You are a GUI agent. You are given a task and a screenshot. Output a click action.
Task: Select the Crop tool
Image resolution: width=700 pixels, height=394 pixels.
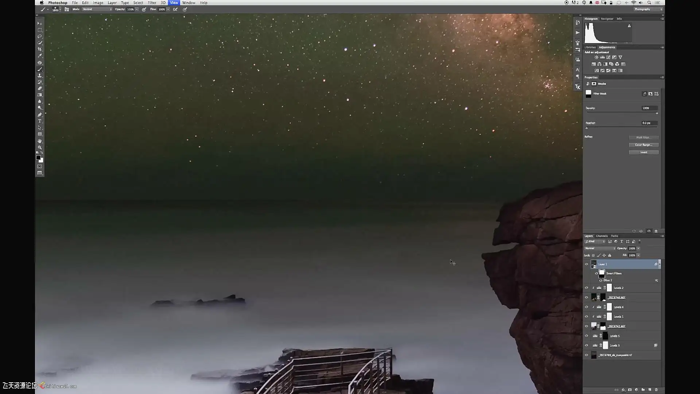point(40,49)
